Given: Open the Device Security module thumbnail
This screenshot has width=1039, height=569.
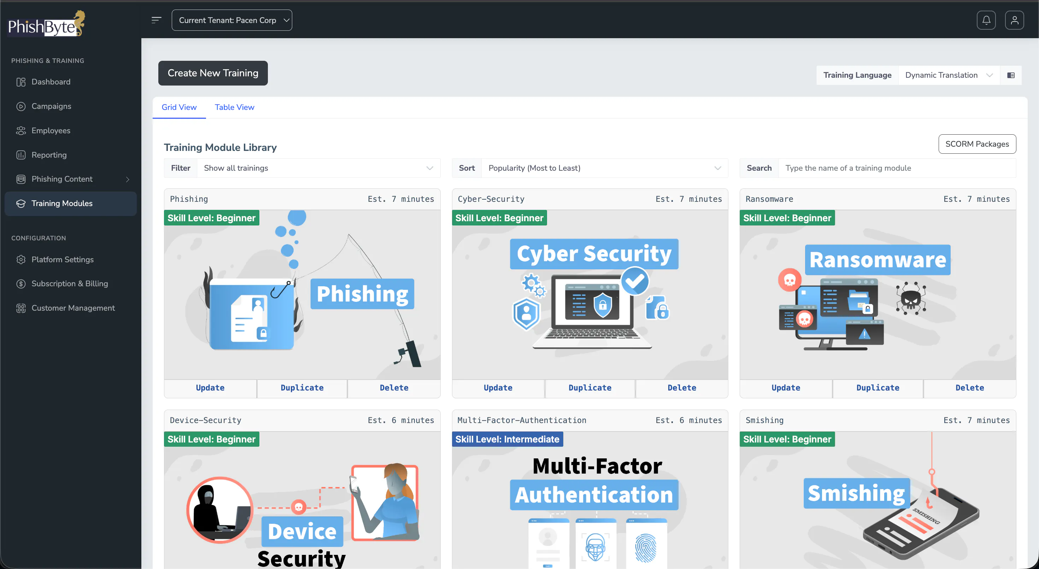Looking at the screenshot, I should tap(302, 500).
